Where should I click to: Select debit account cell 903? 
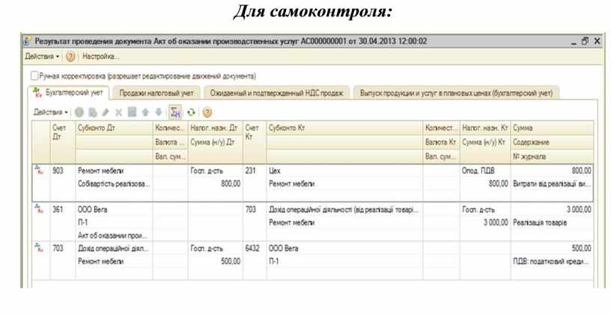click(x=62, y=170)
